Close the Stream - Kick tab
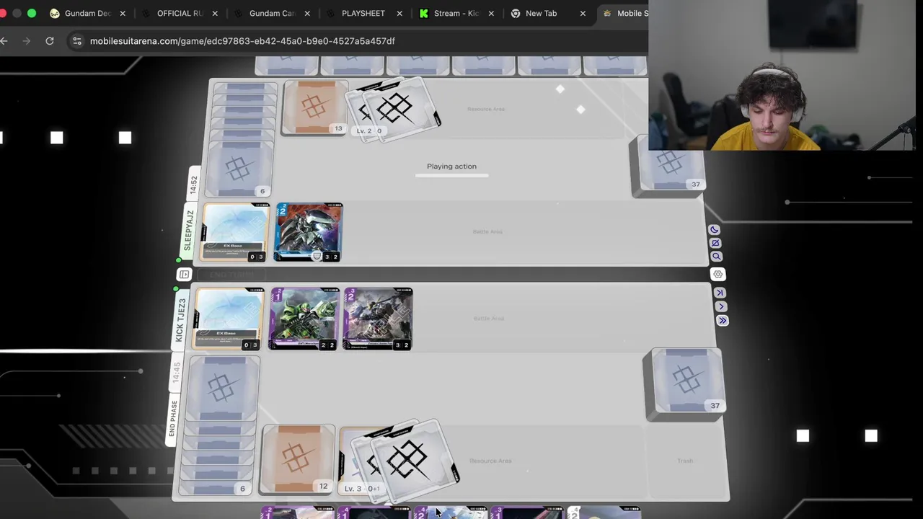The image size is (923, 519). click(x=491, y=13)
